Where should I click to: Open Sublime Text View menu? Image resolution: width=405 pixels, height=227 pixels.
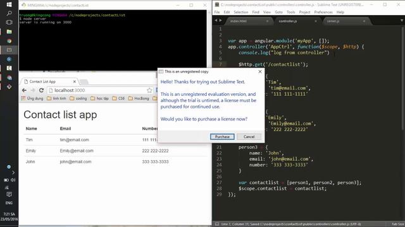point(267,12)
